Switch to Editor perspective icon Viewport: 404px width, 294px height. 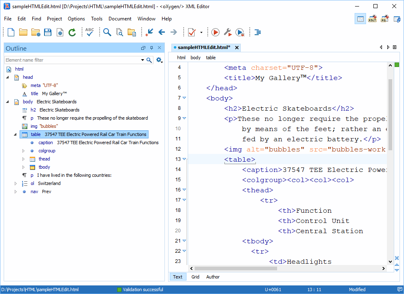360,19
